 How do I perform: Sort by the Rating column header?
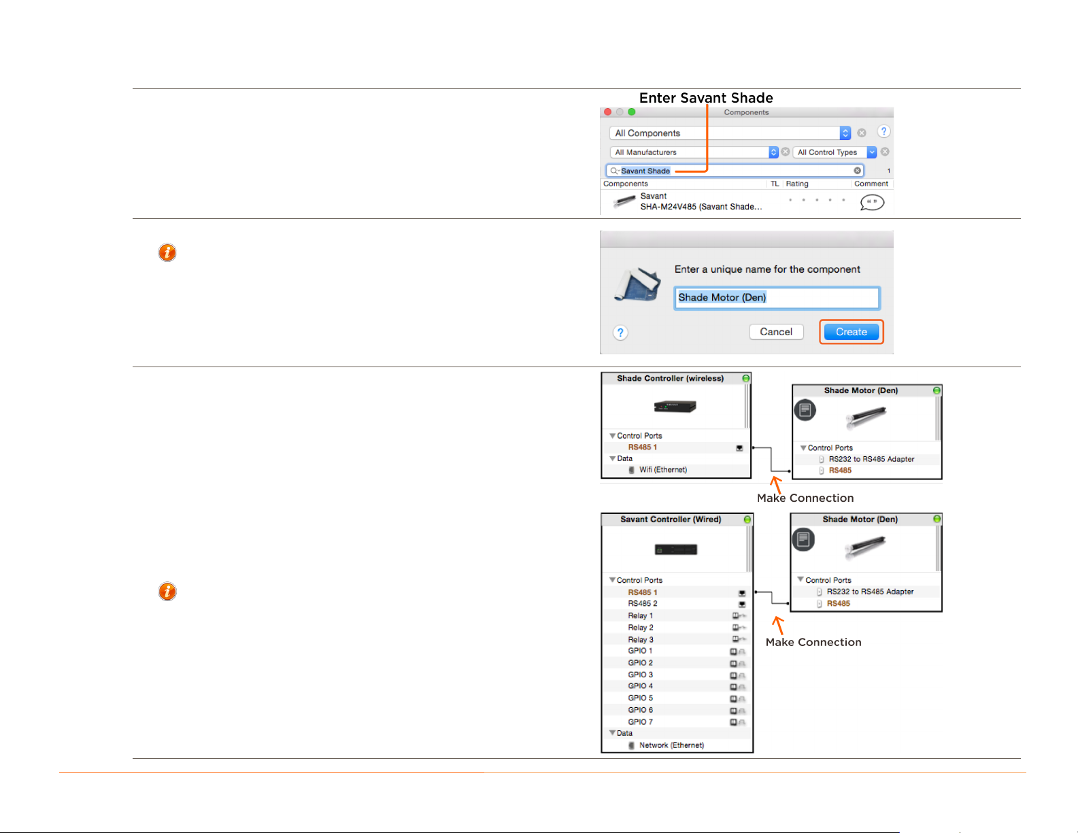pyautogui.click(x=817, y=184)
